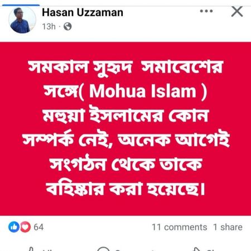View the 64 reactions list

pos(38,227)
